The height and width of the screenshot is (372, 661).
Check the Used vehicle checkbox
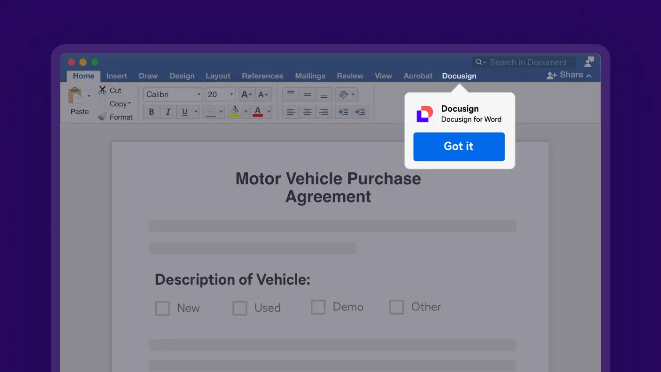pyautogui.click(x=240, y=308)
